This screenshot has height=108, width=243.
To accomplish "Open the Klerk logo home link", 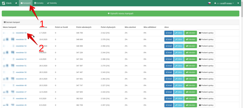I will pyautogui.click(x=7, y=3).
